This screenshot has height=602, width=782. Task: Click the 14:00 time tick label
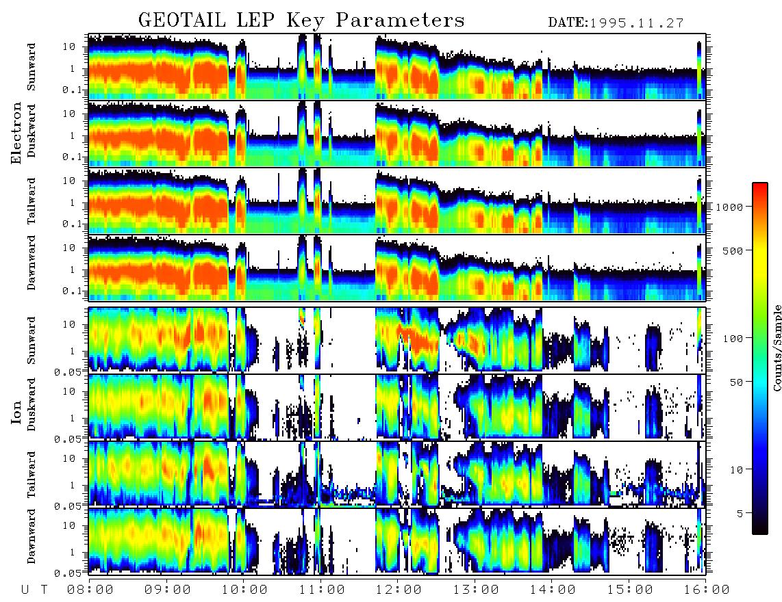click(553, 590)
